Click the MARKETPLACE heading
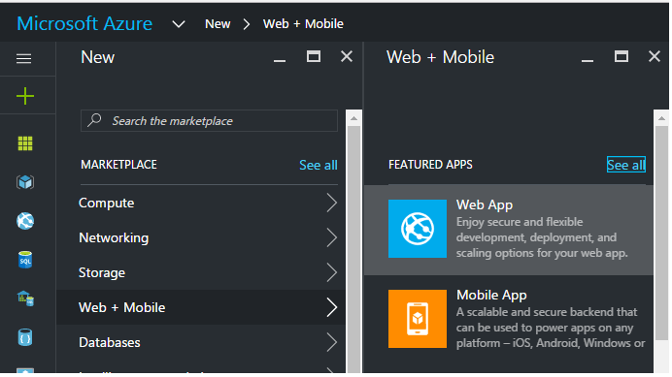This screenshot has height=377, width=672. 118,165
